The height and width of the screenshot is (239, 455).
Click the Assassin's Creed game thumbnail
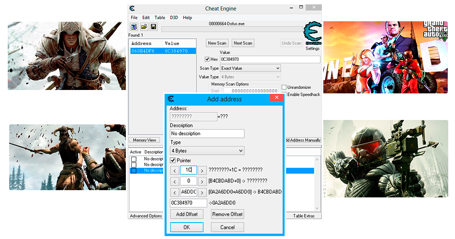point(67,56)
